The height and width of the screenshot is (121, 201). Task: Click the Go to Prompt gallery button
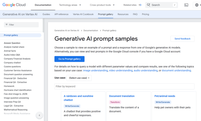pos(69,59)
